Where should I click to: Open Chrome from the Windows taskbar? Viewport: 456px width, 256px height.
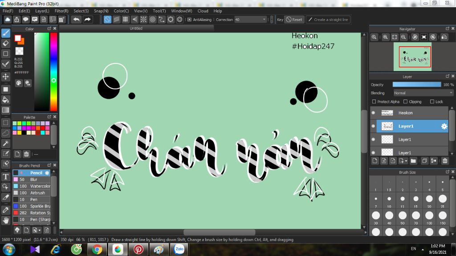coord(97,249)
